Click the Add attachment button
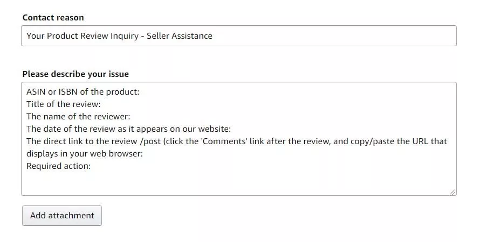This screenshot has width=487, height=242. click(x=62, y=216)
